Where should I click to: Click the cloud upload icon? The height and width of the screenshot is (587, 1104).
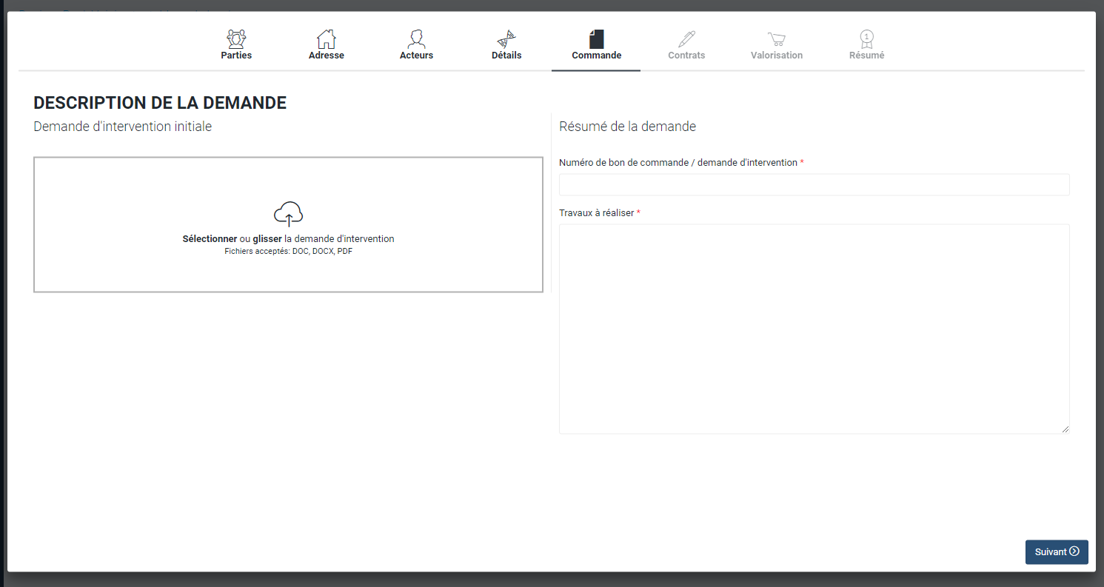coord(289,213)
